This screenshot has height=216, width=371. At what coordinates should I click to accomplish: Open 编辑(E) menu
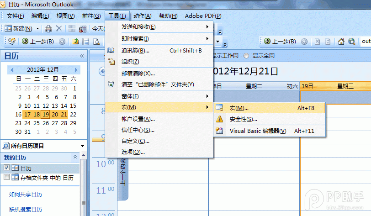(x=40, y=16)
